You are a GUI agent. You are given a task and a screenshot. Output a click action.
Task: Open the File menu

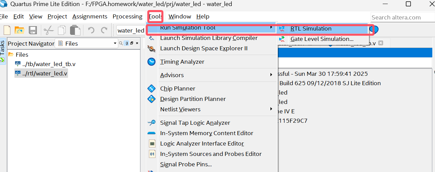(x=4, y=16)
